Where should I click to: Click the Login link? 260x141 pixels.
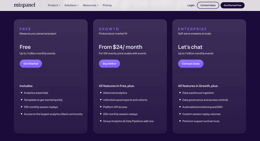click(191, 5)
